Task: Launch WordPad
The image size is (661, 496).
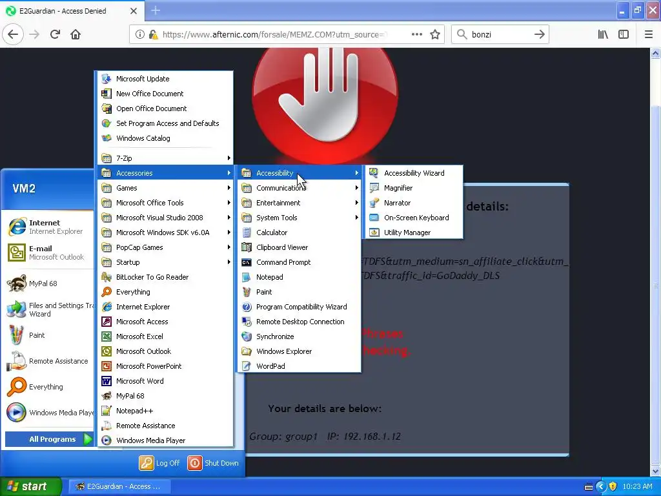Action: (299, 366)
